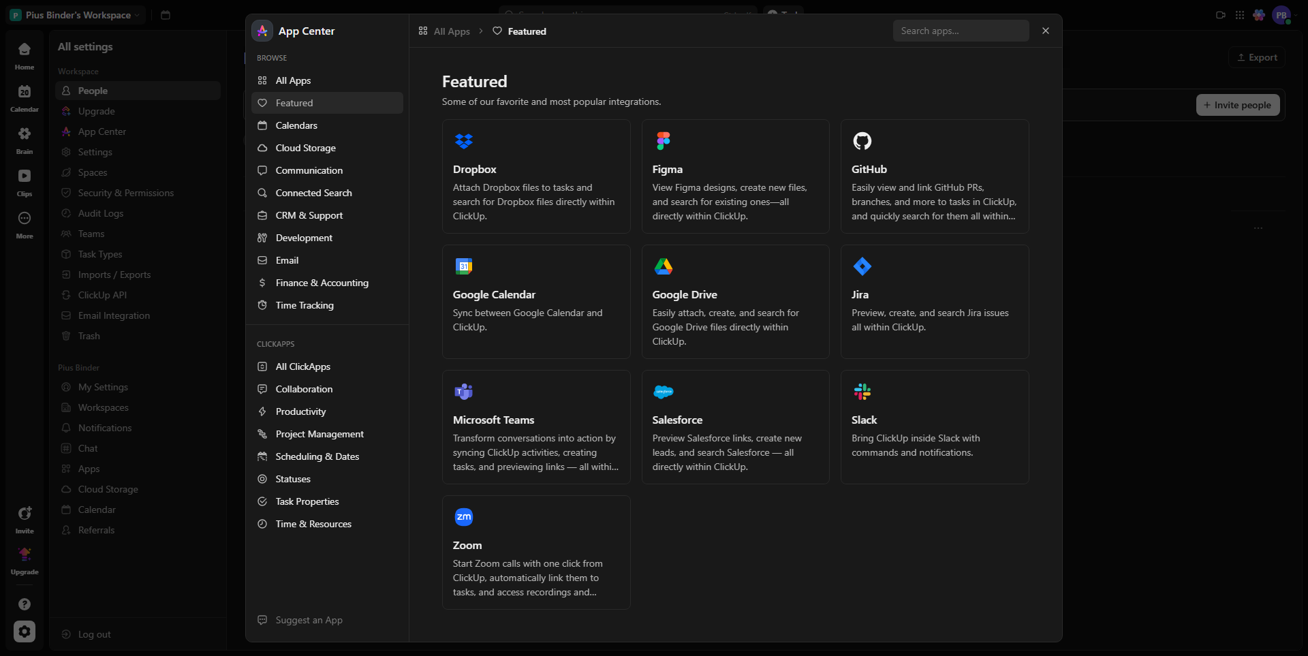This screenshot has height=656, width=1308.
Task: Open Project Management ClickApps
Action: [x=327, y=434]
